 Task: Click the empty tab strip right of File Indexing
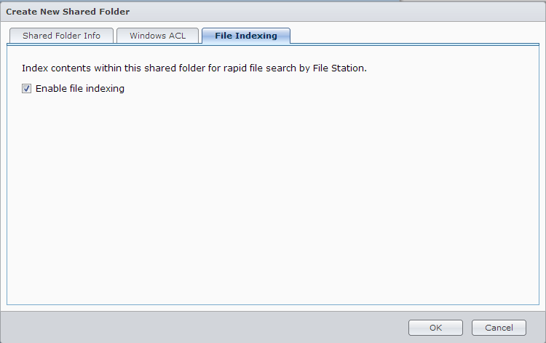coord(415,36)
